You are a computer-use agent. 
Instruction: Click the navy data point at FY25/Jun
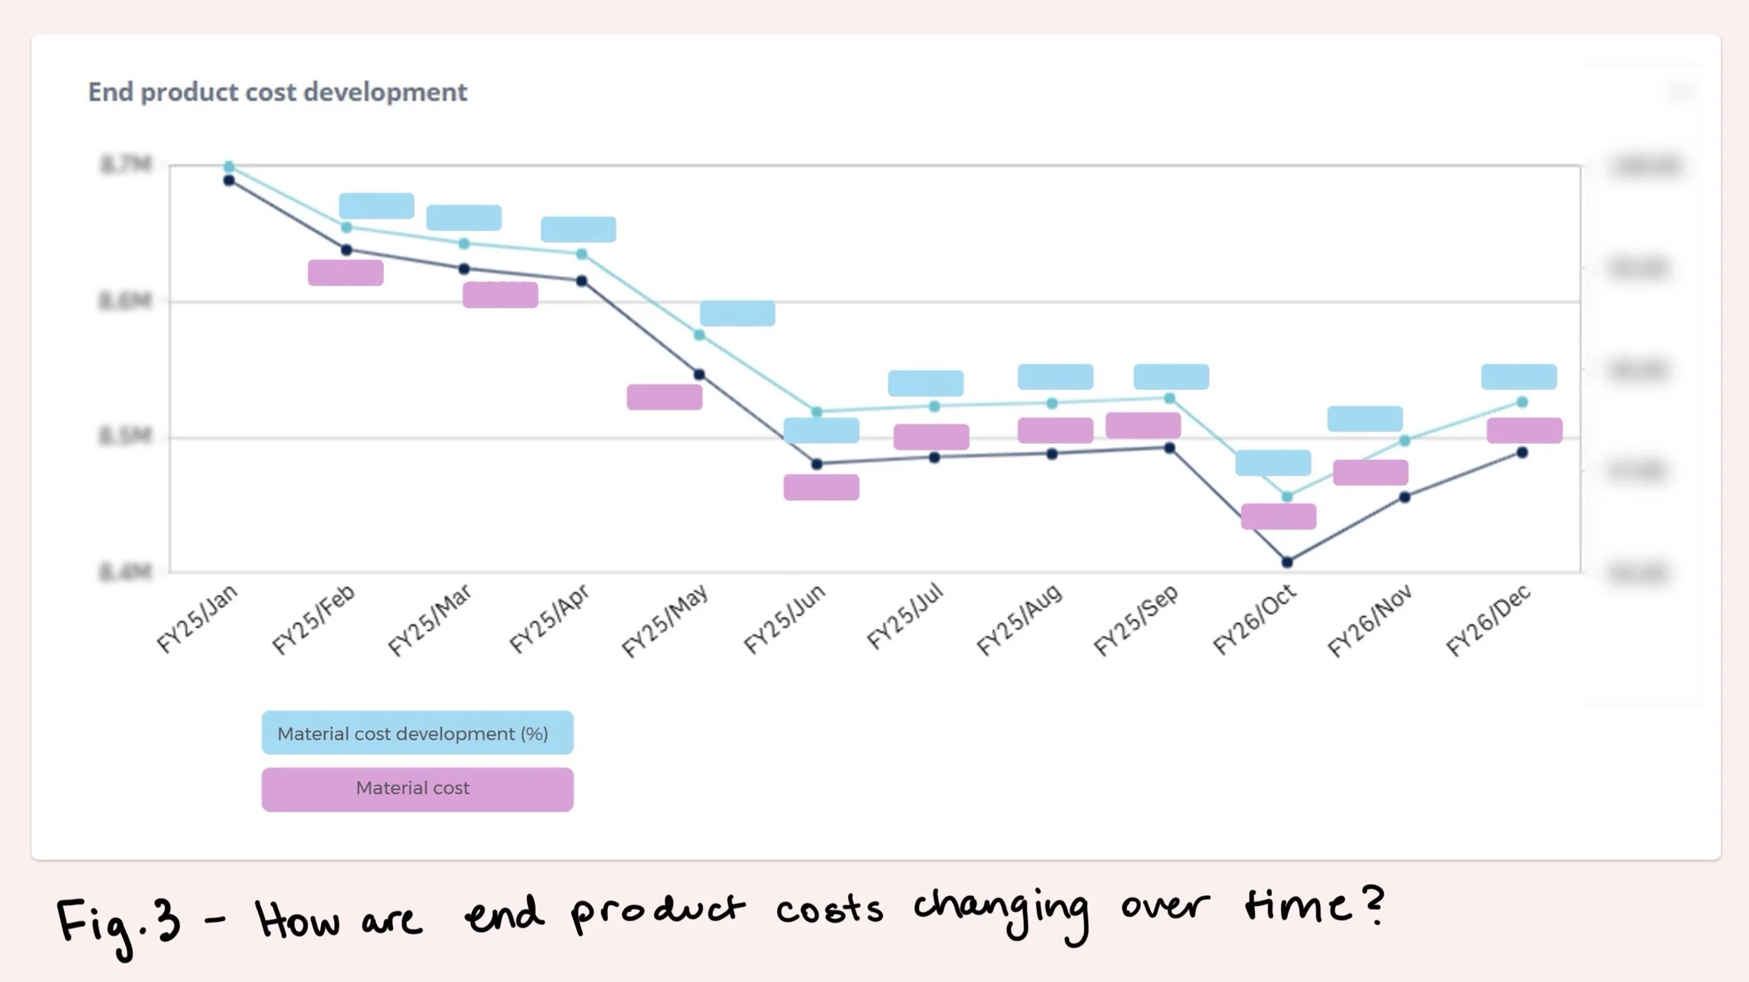coord(816,464)
